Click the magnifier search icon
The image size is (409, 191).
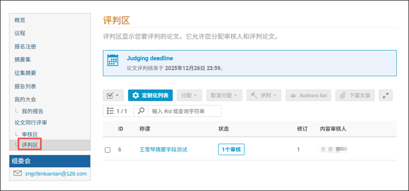click(x=141, y=111)
